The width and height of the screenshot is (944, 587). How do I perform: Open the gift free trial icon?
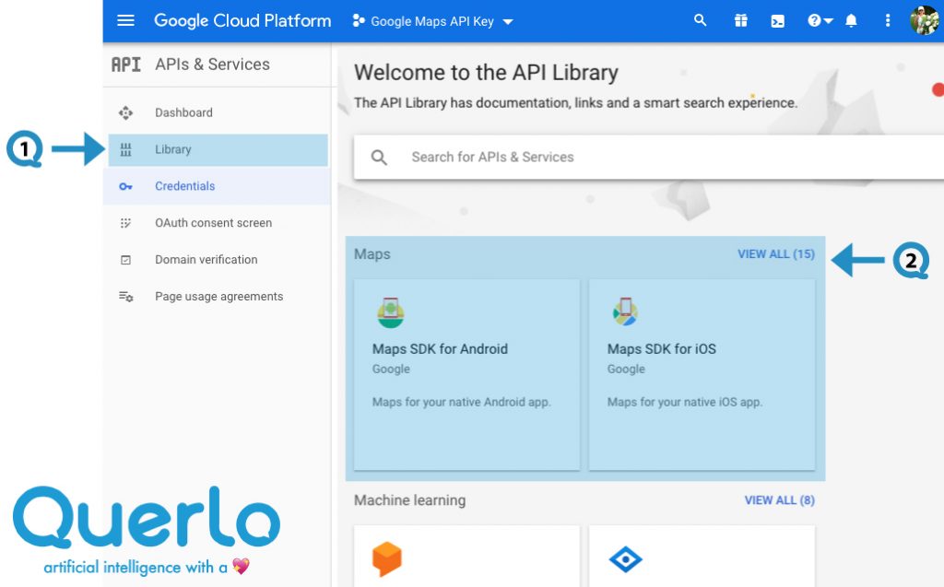tap(740, 20)
